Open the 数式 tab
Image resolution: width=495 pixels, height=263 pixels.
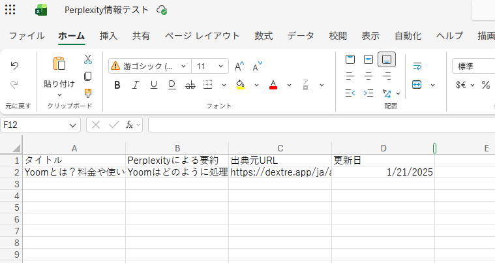tap(263, 36)
